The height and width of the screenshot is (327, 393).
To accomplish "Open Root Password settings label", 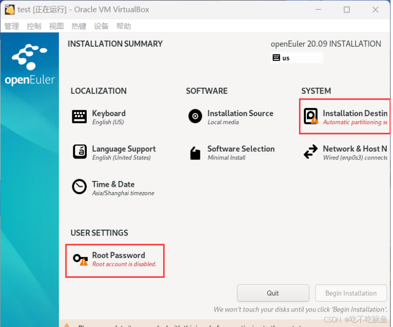I will 118,255.
